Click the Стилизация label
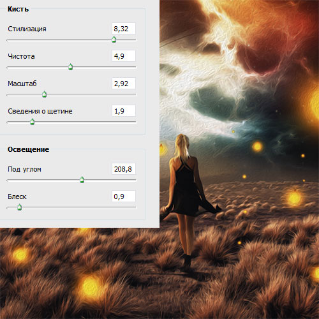Image resolution: width=319 pixels, height=319 pixels. (27, 29)
